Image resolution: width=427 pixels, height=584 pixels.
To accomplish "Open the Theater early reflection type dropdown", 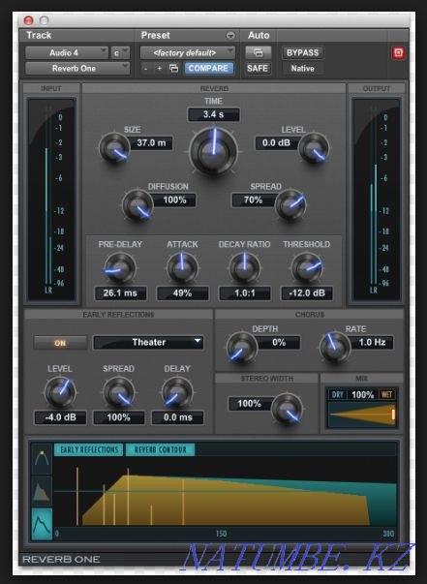I will pos(148,342).
